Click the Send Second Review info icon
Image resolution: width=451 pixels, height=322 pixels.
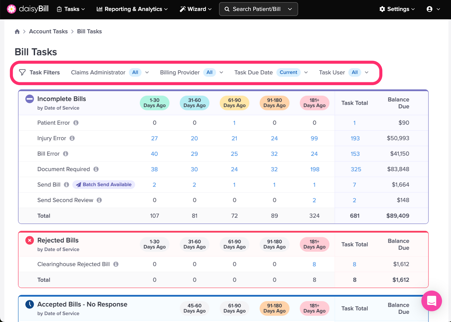click(99, 200)
